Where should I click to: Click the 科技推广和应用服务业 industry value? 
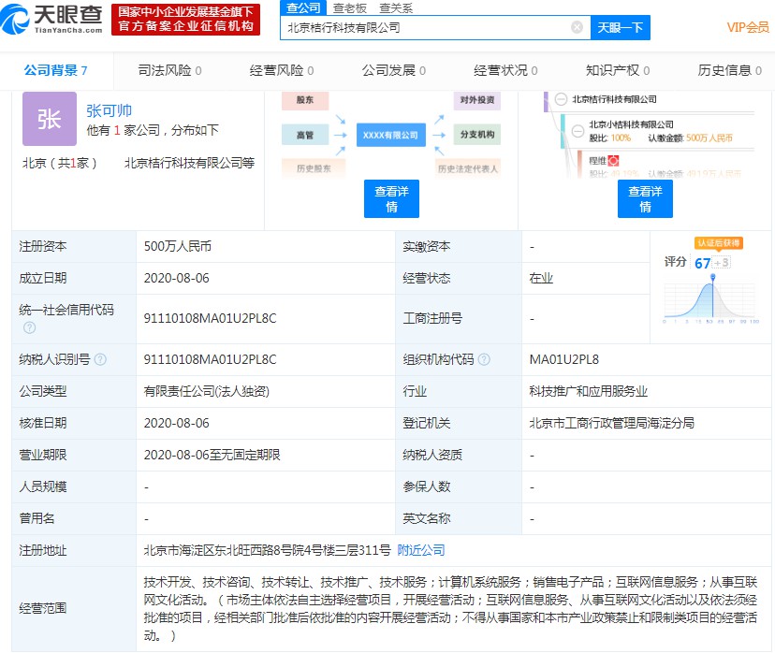pos(588,391)
